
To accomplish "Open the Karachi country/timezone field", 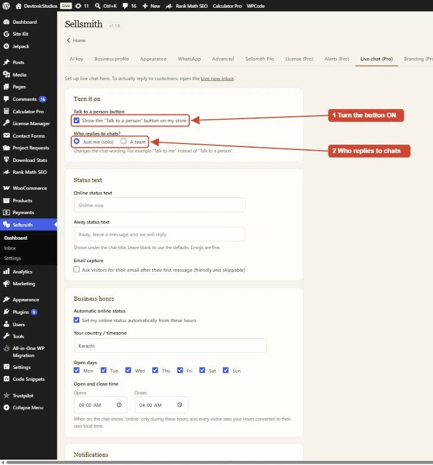I will tap(170, 346).
